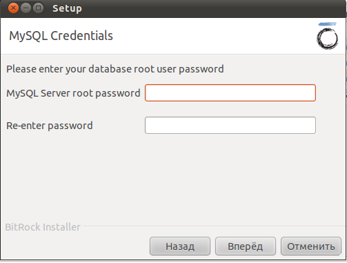Click the resize grip at window corner

[343, 257]
